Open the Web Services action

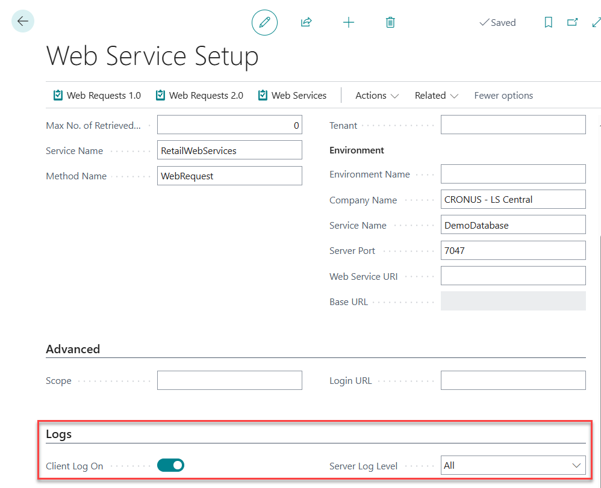pos(292,96)
